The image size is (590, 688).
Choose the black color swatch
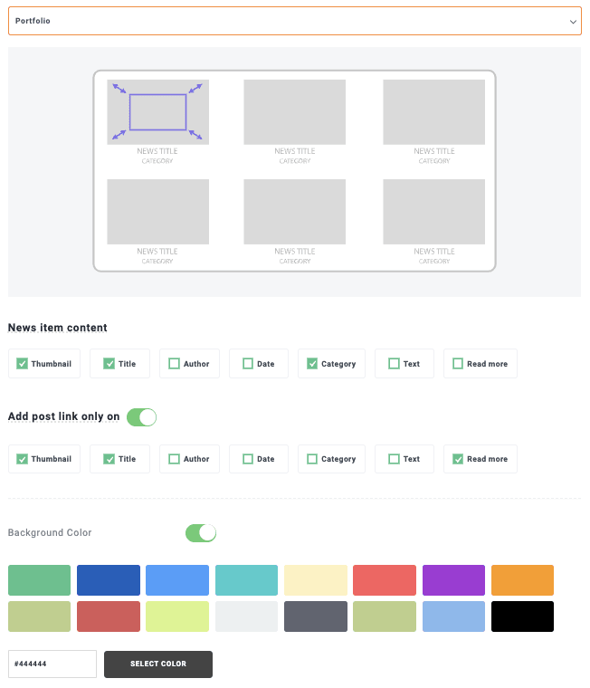click(522, 616)
